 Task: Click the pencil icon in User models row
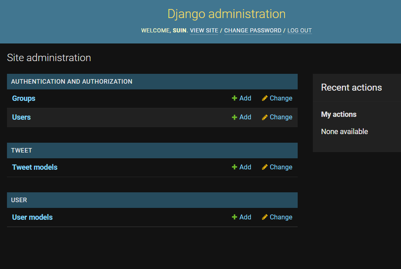tap(265, 217)
